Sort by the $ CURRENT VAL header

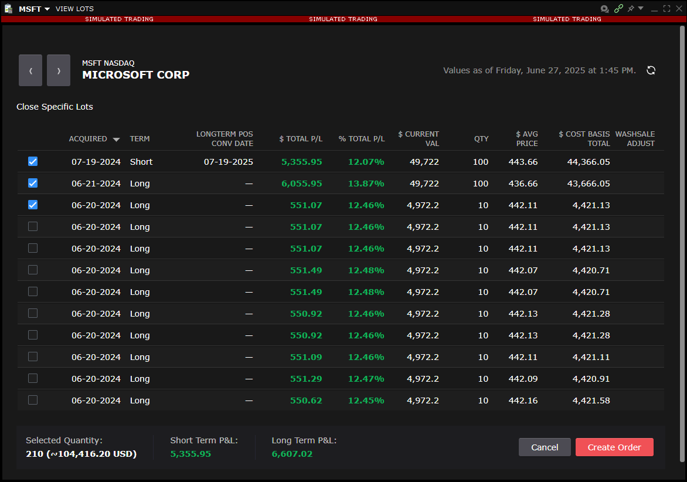click(x=419, y=139)
